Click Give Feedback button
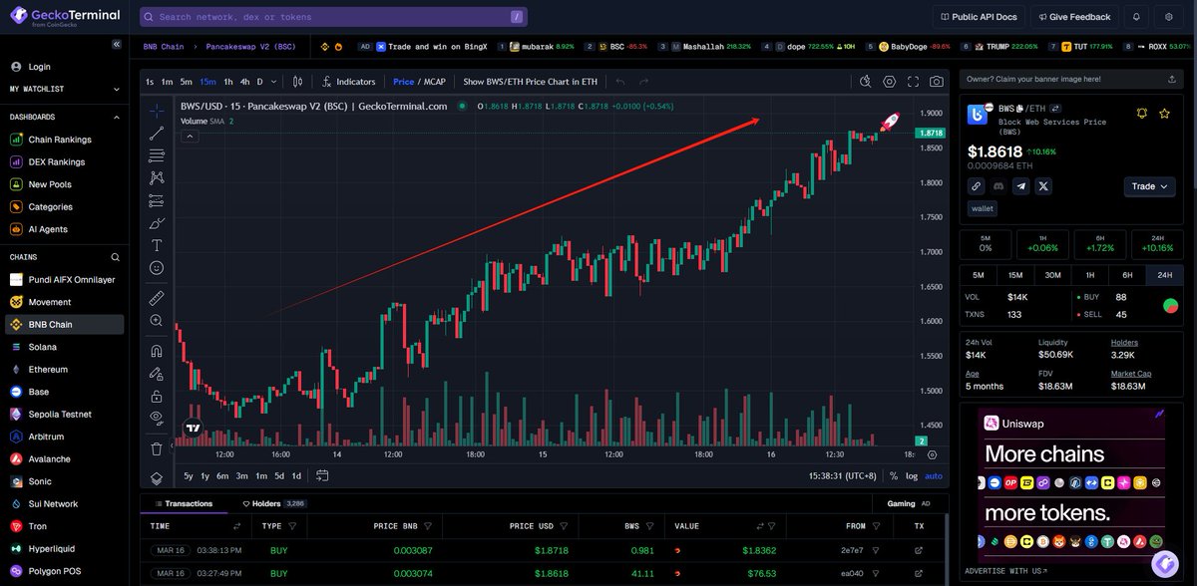 click(1074, 17)
